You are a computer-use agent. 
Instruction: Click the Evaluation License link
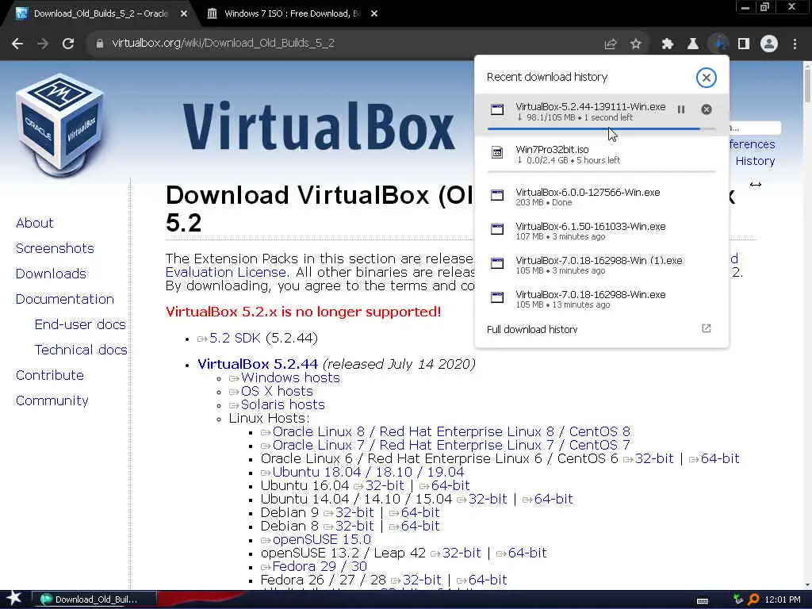[x=226, y=273]
